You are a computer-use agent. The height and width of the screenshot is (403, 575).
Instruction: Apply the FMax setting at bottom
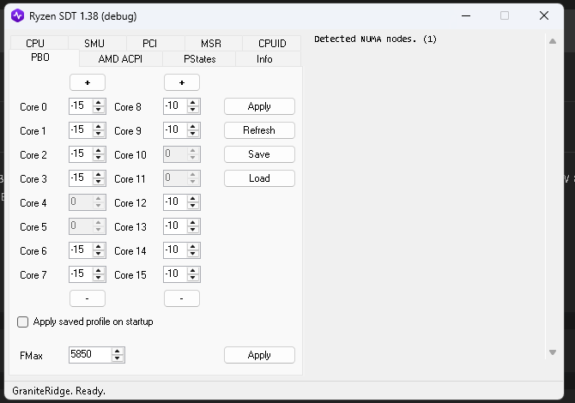[x=259, y=355]
